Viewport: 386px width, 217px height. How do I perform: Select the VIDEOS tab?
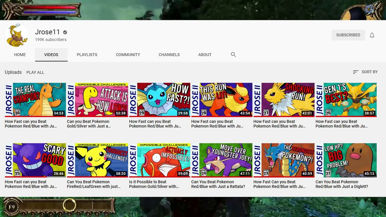pyautogui.click(x=51, y=55)
